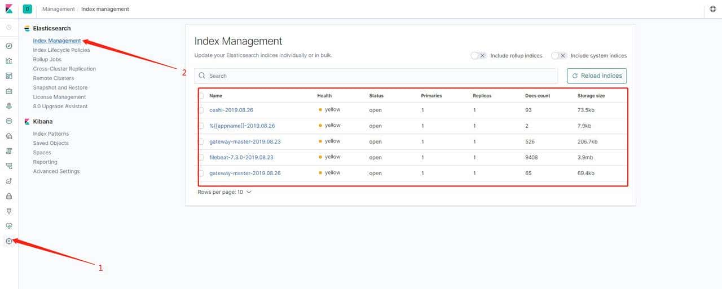
Task: Expand the Rows per page dropdown
Action: coord(224,192)
